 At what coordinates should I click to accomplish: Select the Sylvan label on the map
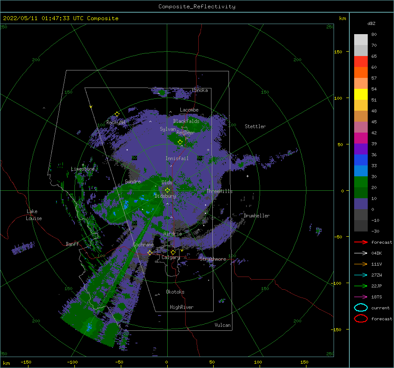tap(168, 129)
